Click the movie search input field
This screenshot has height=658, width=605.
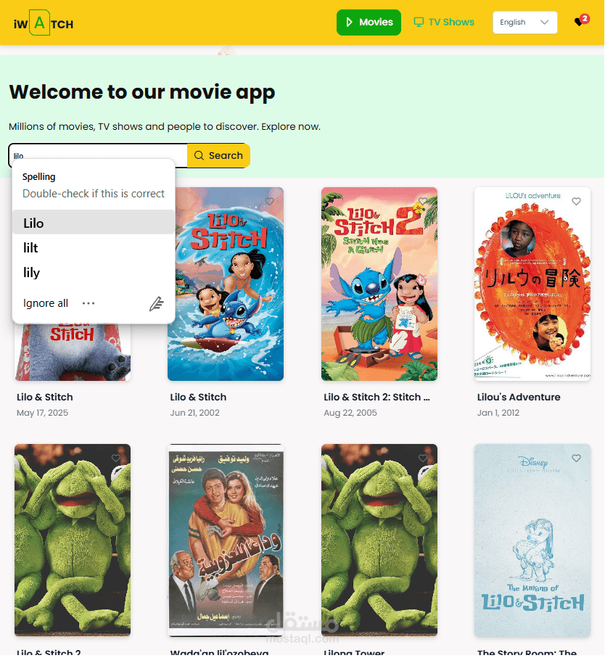tap(98, 156)
